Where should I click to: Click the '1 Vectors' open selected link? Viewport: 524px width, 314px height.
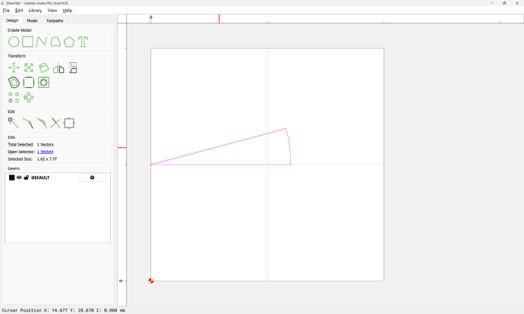45,152
